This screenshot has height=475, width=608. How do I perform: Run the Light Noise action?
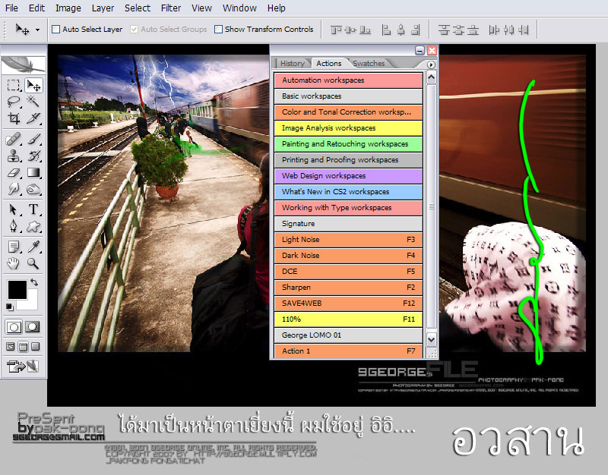348,240
